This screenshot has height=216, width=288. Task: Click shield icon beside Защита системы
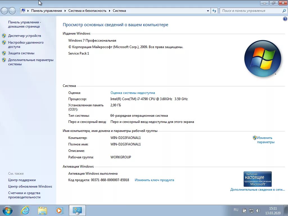(x=4, y=53)
